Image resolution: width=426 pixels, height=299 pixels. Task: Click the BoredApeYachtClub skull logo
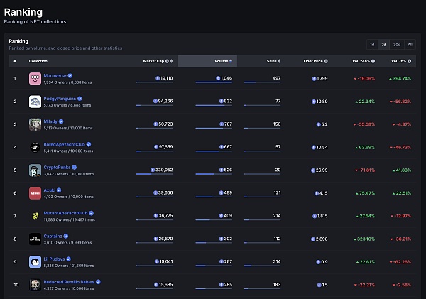tap(35, 147)
